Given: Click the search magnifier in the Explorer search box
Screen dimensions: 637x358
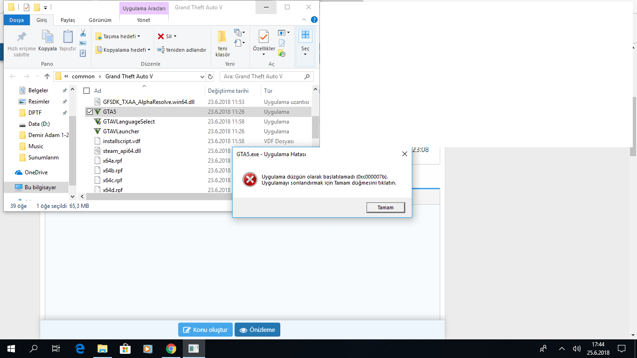Looking at the screenshot, I should pyautogui.click(x=307, y=76).
